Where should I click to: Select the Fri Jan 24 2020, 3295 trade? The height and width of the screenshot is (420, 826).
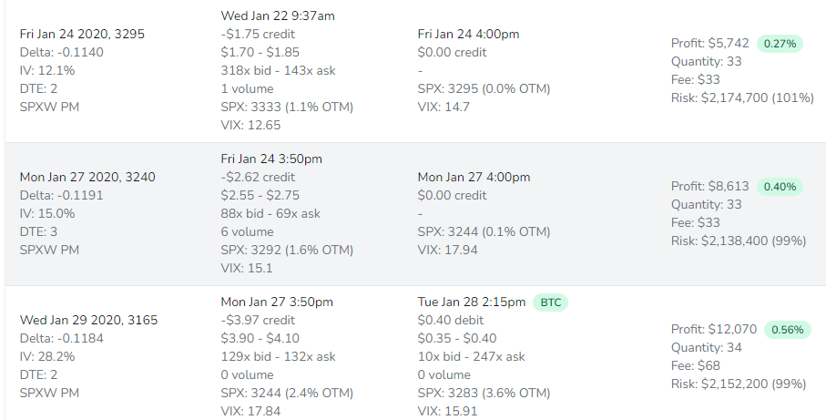click(x=82, y=34)
